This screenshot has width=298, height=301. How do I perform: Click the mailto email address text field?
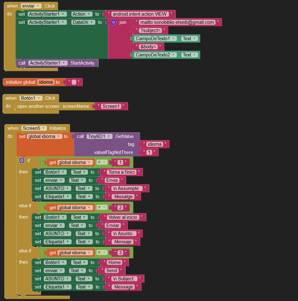(x=177, y=22)
